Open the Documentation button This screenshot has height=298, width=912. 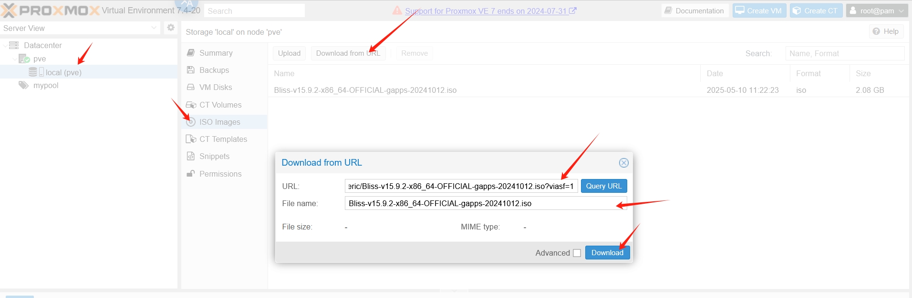[694, 10]
